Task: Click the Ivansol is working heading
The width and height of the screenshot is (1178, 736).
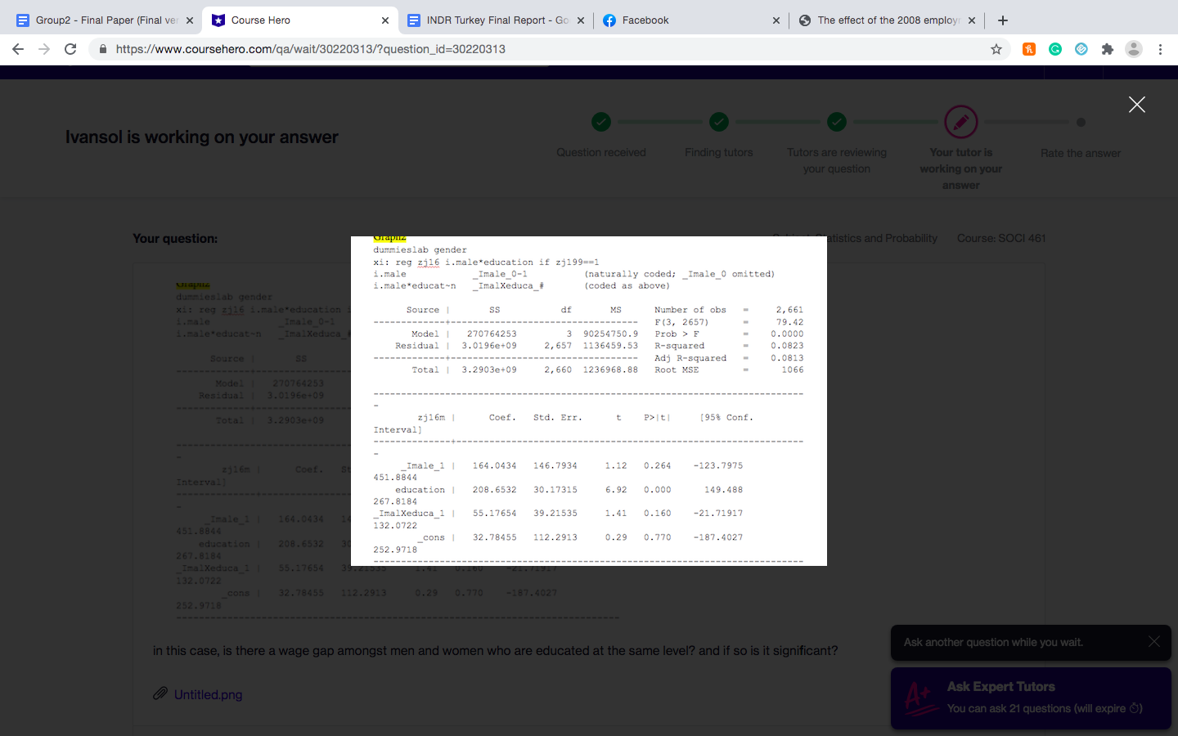Action: pos(201,137)
